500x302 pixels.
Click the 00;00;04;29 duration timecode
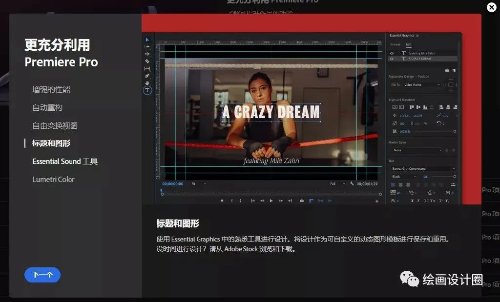(x=367, y=184)
